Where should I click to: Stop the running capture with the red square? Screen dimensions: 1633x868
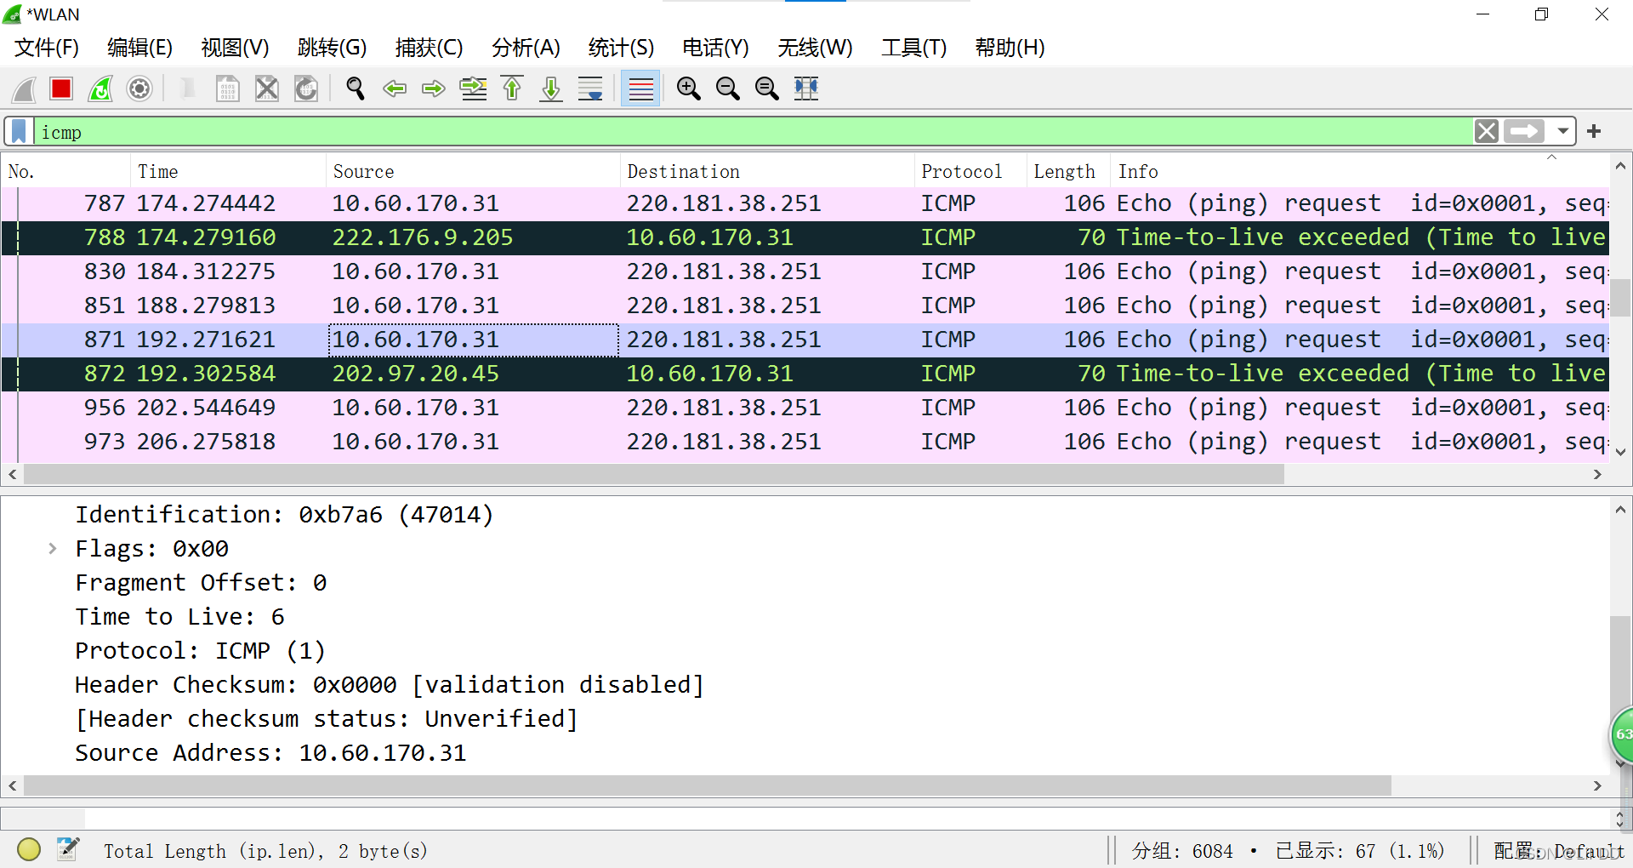coord(61,89)
